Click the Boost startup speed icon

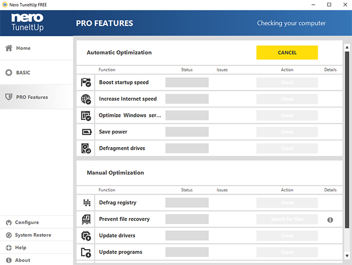(x=86, y=83)
